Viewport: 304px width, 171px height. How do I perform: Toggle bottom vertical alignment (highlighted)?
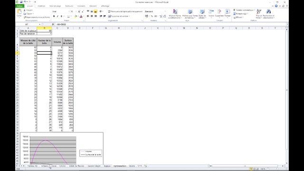click(95, 11)
